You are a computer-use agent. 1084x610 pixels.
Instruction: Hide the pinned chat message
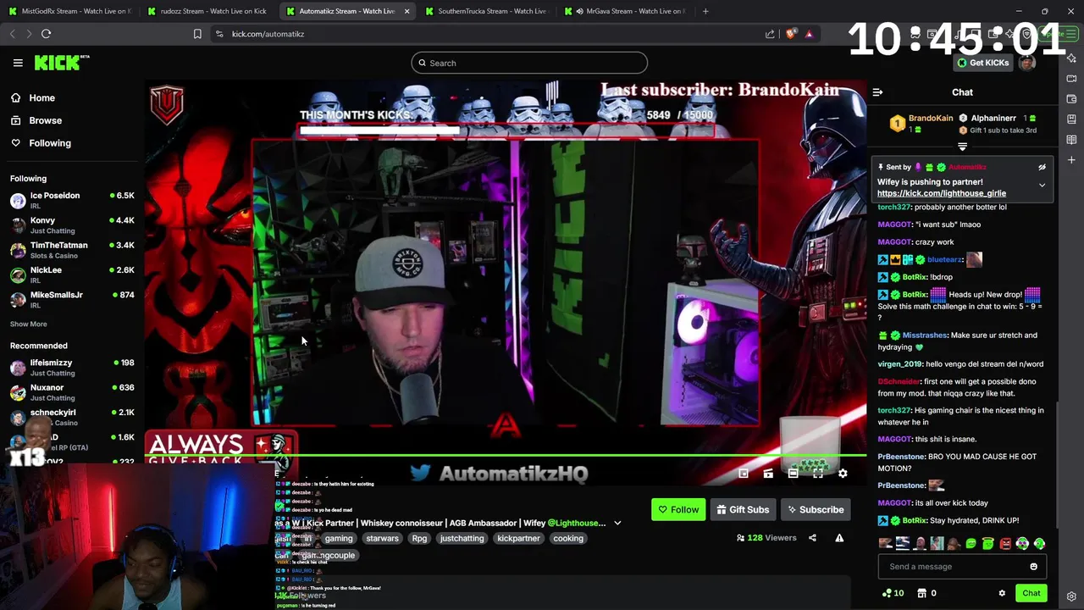coord(1042,168)
